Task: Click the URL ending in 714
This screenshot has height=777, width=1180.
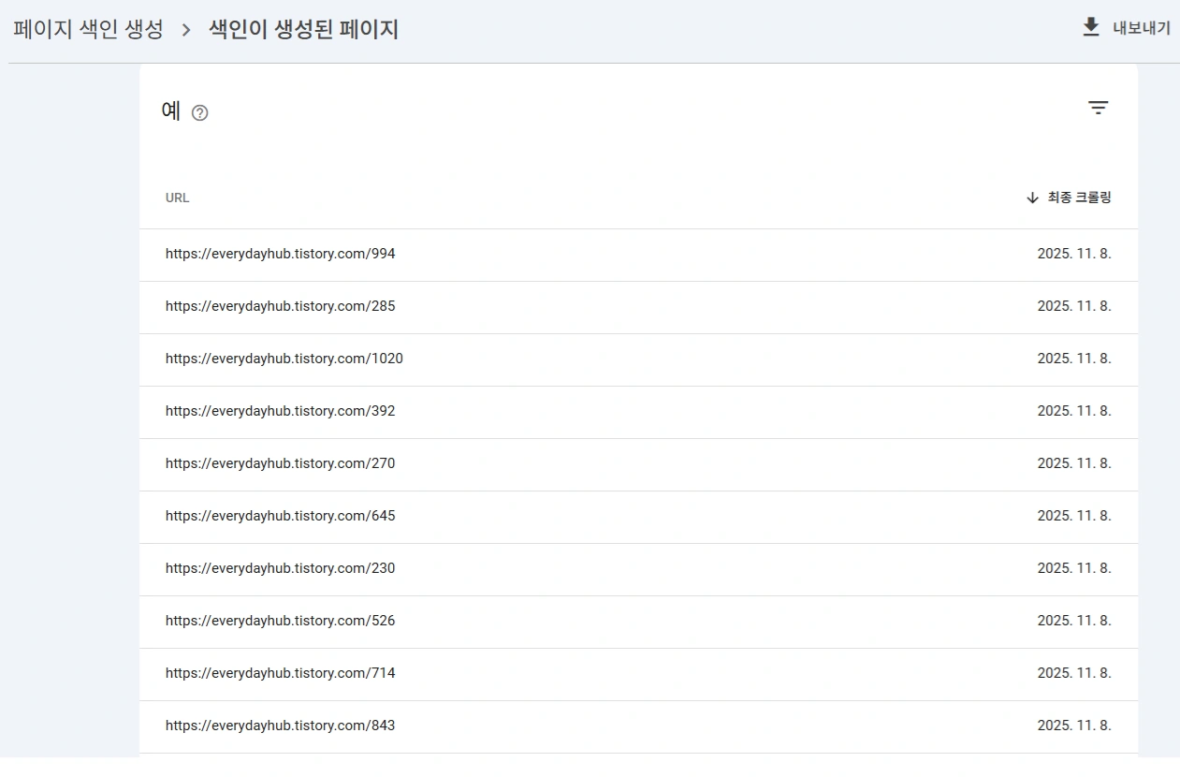Action: pos(280,673)
